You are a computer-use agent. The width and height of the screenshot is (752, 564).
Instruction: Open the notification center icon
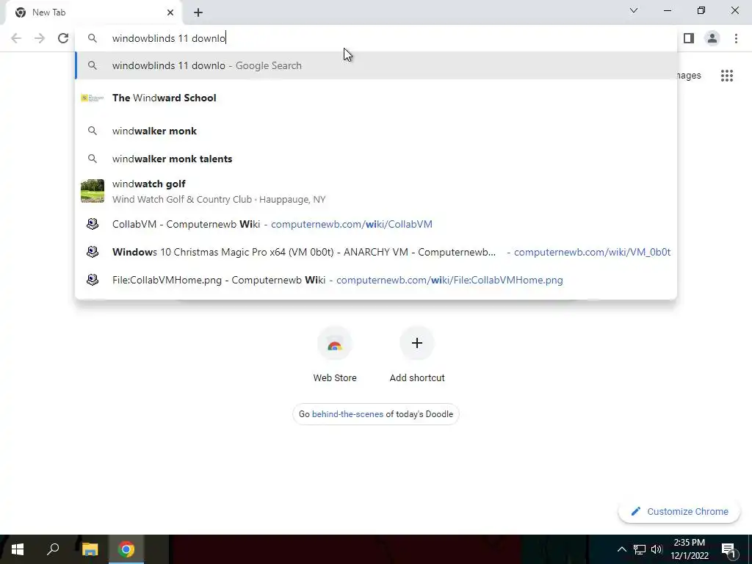(728, 549)
